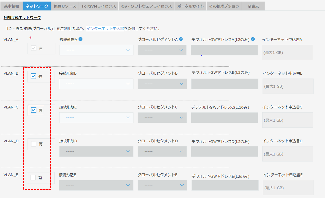This screenshot has width=325, height=198.
Task: Click the インターネット申込書B upload box
Action: 288,86
